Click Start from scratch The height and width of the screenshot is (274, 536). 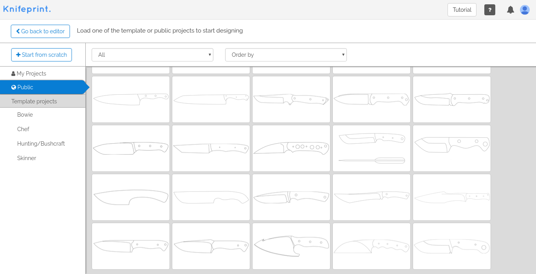point(42,55)
